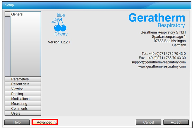The width and height of the screenshot is (195, 131).
Task: Select the Measuring section
Action: (23, 103)
